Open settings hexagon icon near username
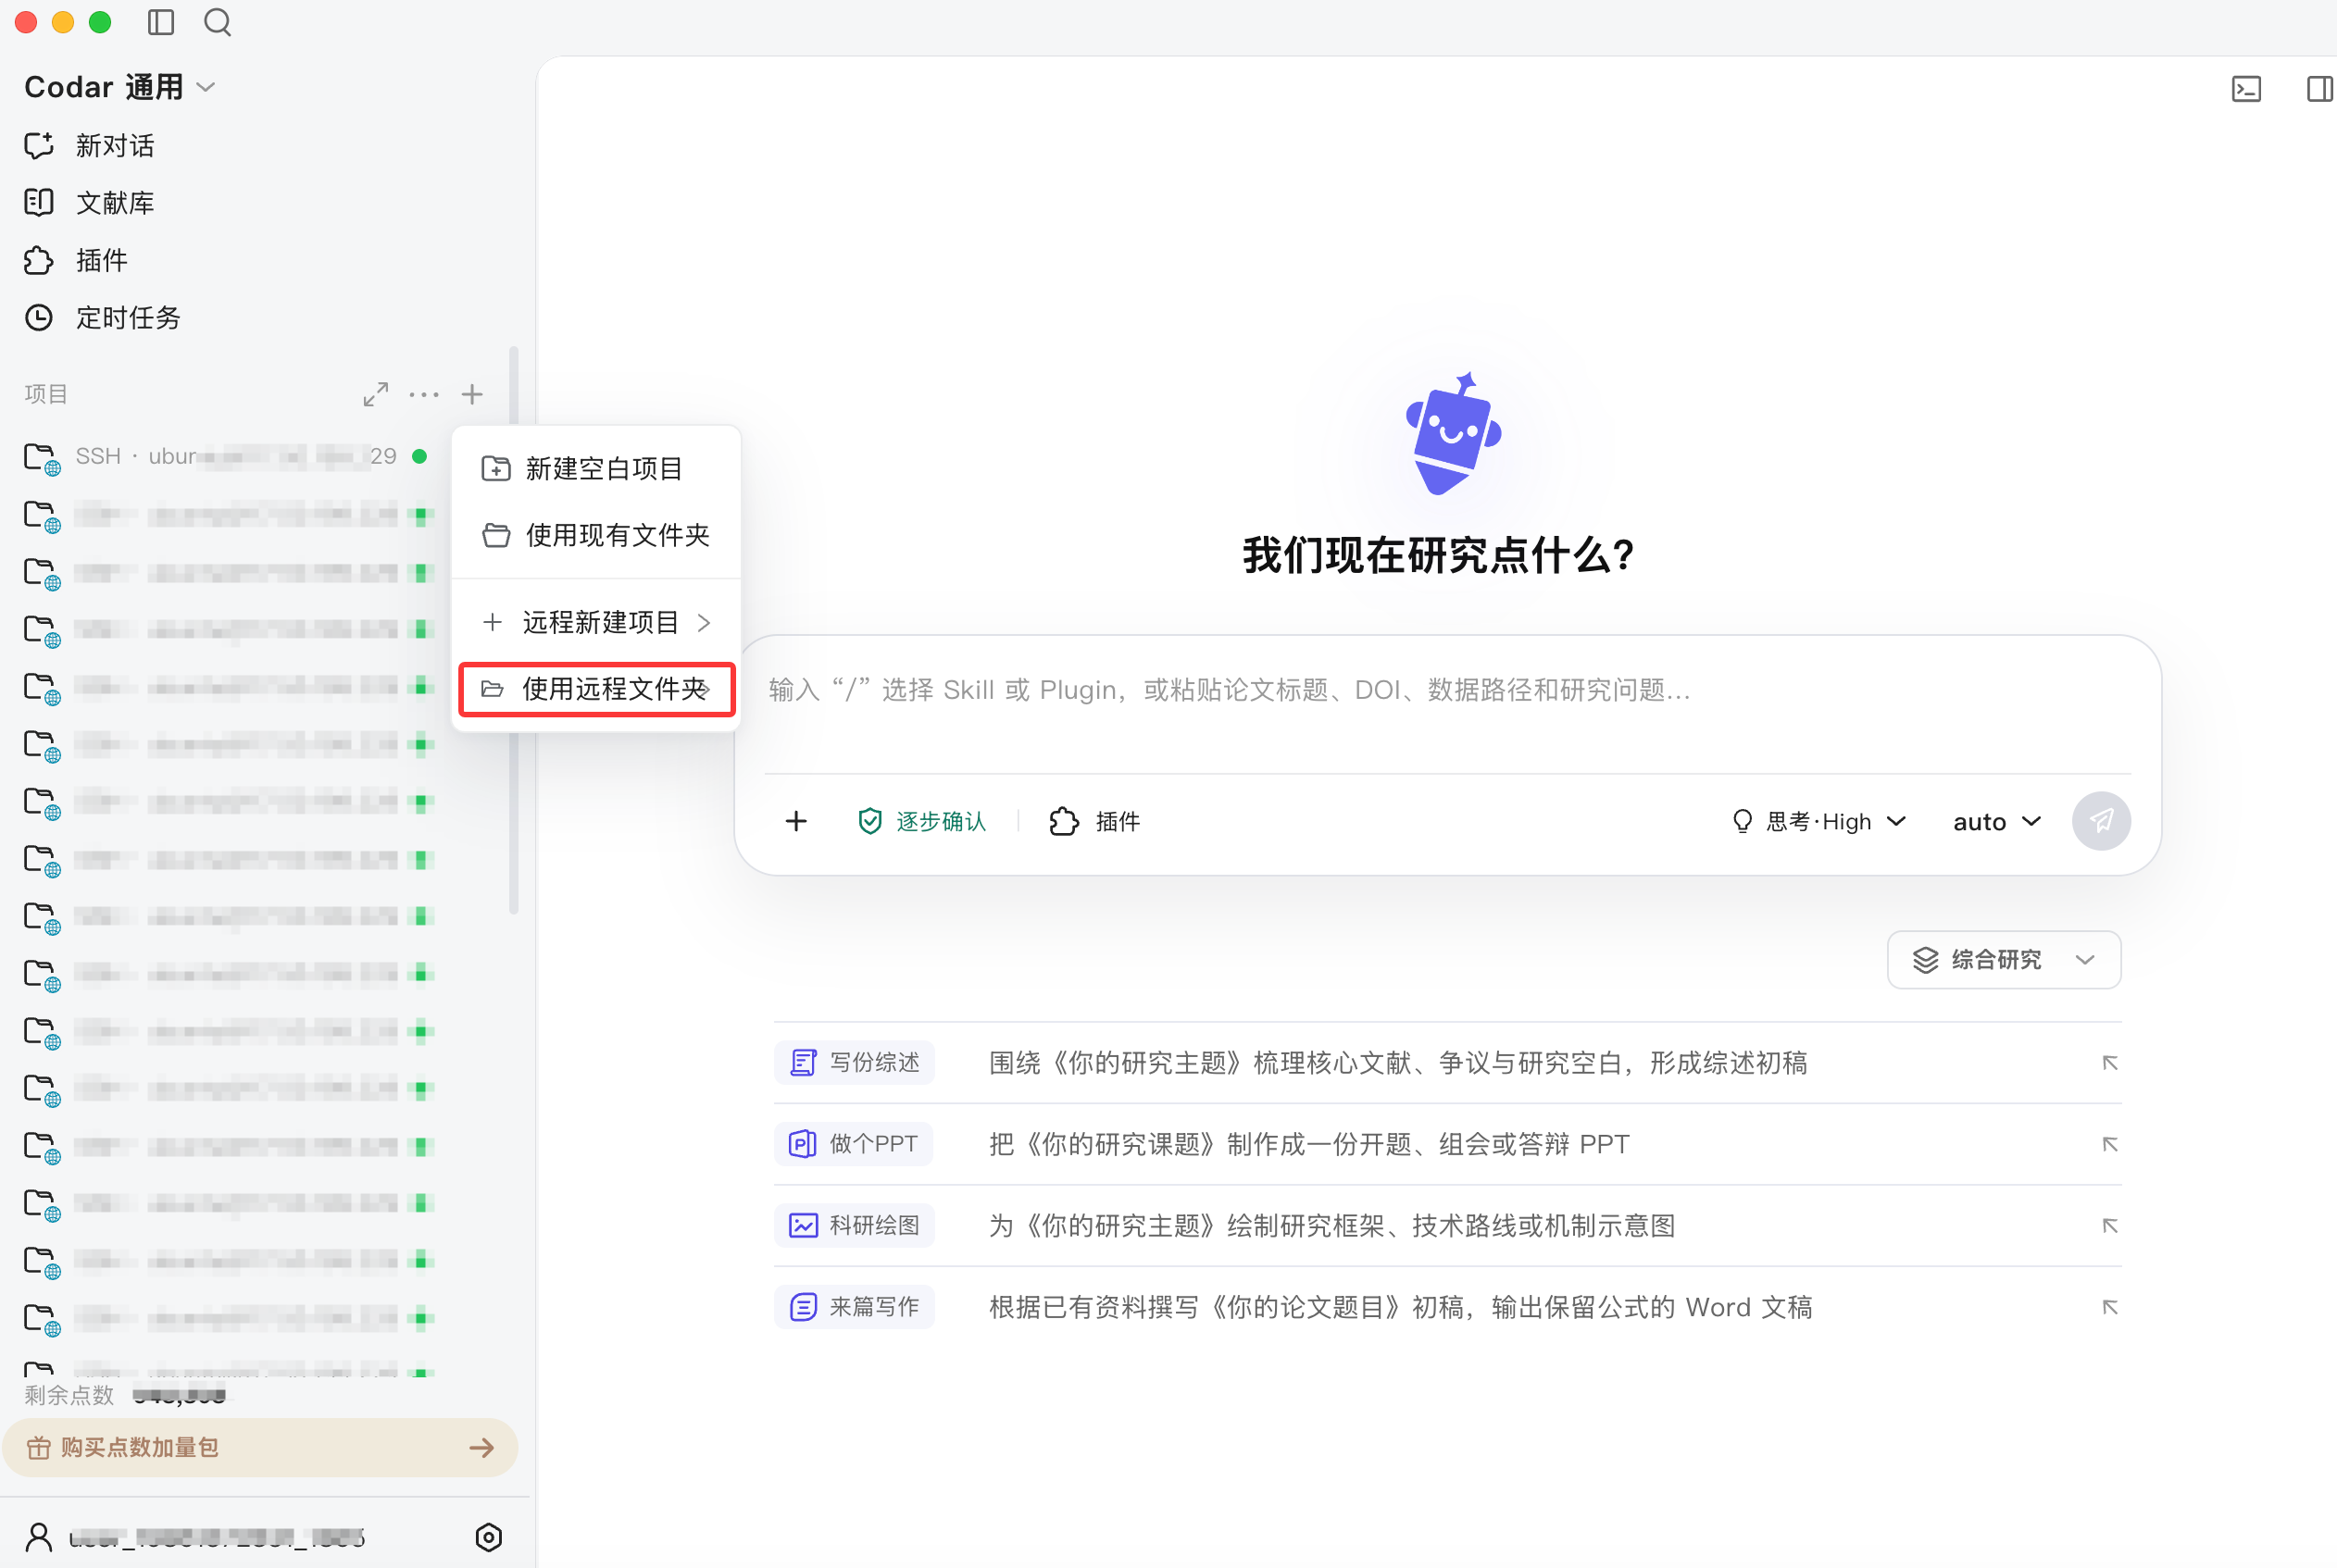The width and height of the screenshot is (2337, 1568). click(488, 1537)
